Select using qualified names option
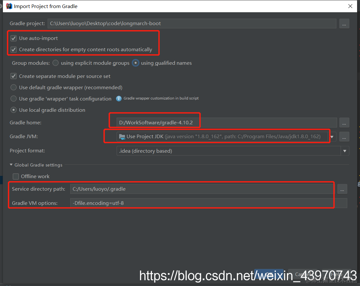Image resolution: width=360 pixels, height=286 pixels. pos(136,63)
